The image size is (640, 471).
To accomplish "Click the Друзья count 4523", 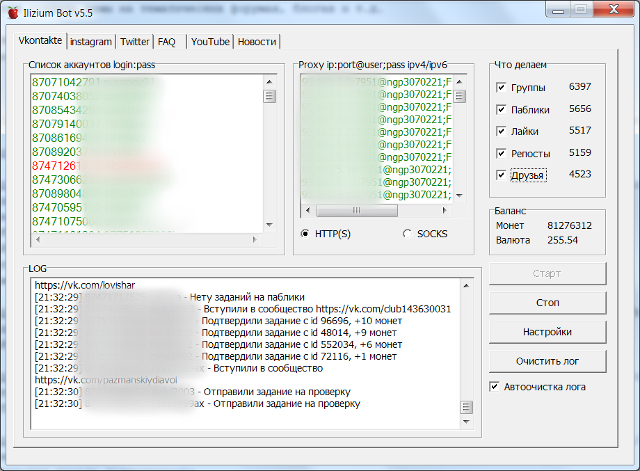I will (x=580, y=175).
